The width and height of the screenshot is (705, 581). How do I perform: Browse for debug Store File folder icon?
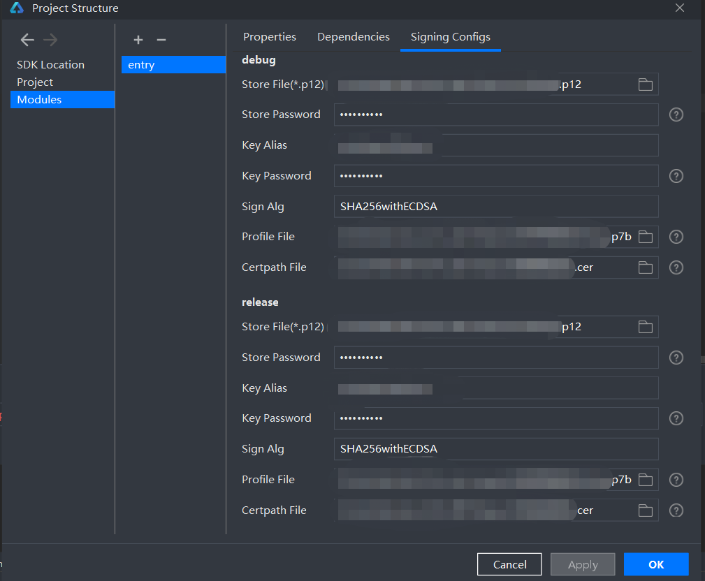click(x=645, y=84)
